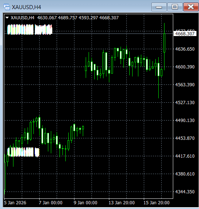The image size is (199, 209).
Task: Click the 4380.610 price scale label
Action: coord(185,174)
